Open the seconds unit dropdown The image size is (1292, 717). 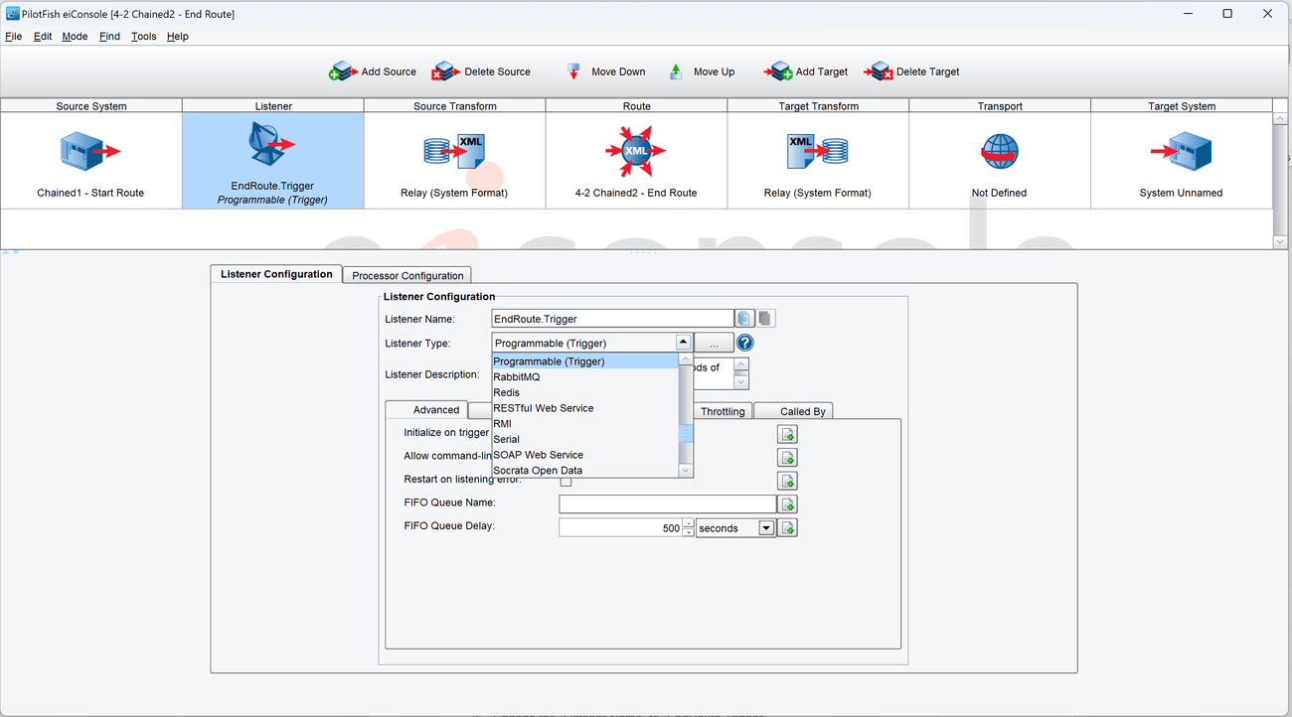[x=766, y=528]
